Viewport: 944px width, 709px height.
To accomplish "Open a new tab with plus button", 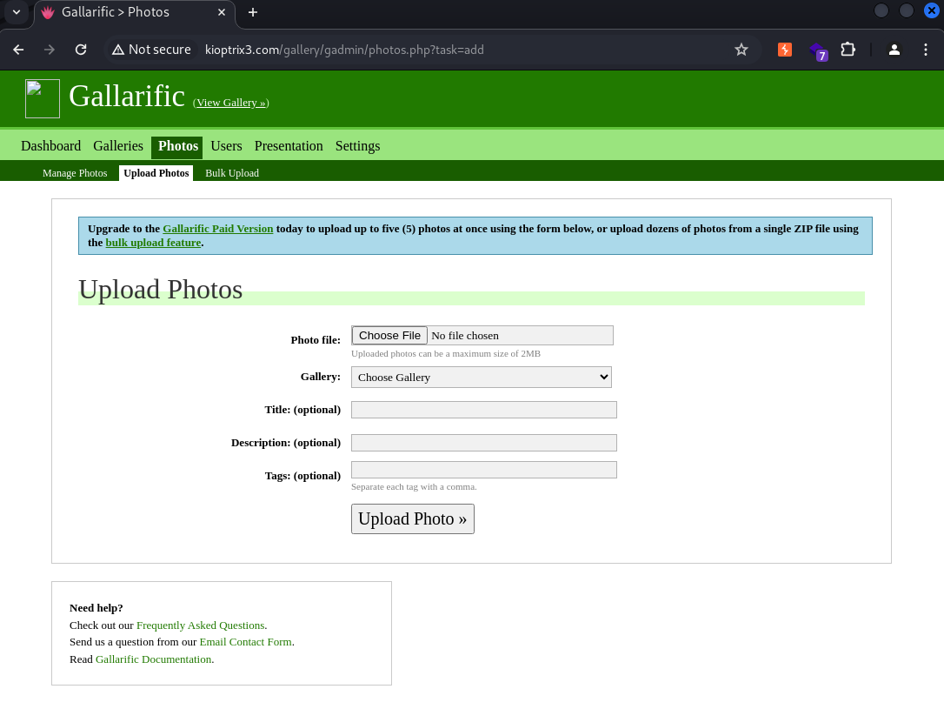I will tap(253, 12).
